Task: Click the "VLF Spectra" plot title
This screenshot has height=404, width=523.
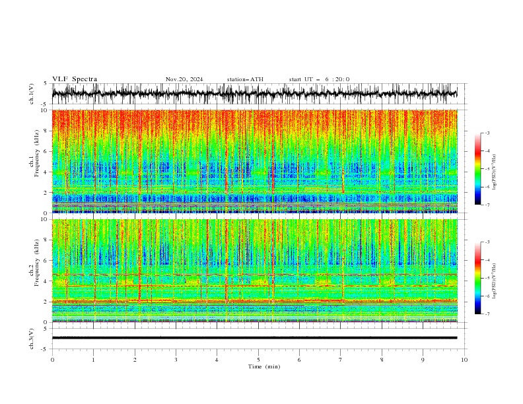Action: pos(75,79)
